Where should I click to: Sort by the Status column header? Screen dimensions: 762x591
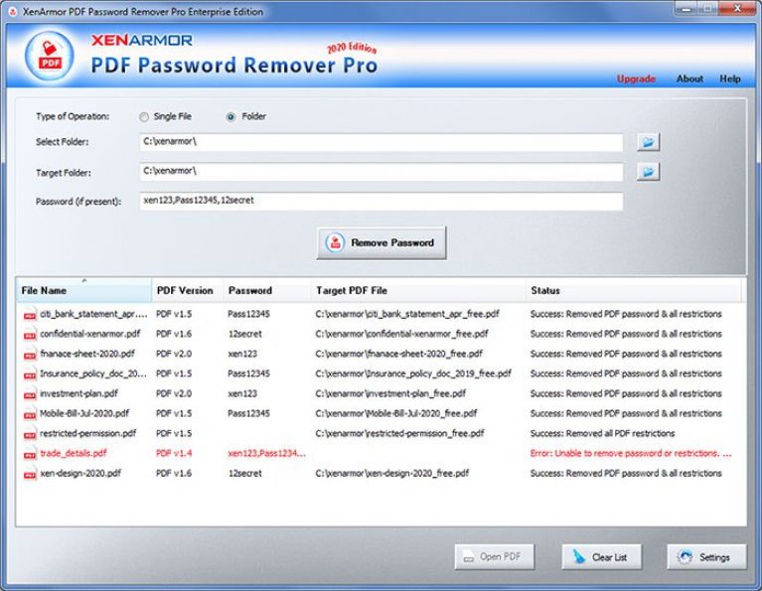pyautogui.click(x=634, y=291)
